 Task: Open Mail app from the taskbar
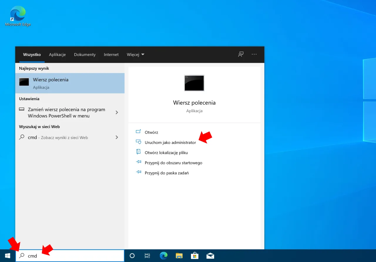pos(210,256)
